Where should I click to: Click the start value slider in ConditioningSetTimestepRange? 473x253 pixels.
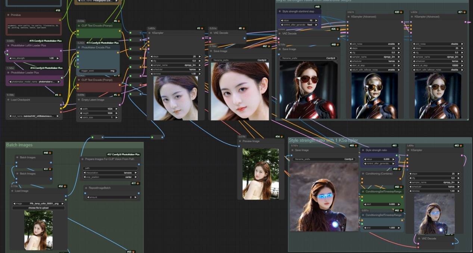coord(382,204)
